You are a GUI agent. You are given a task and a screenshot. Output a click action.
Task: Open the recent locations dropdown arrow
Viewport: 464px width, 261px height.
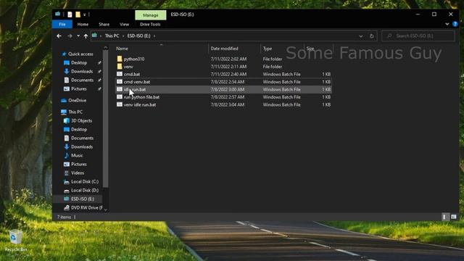click(78, 36)
